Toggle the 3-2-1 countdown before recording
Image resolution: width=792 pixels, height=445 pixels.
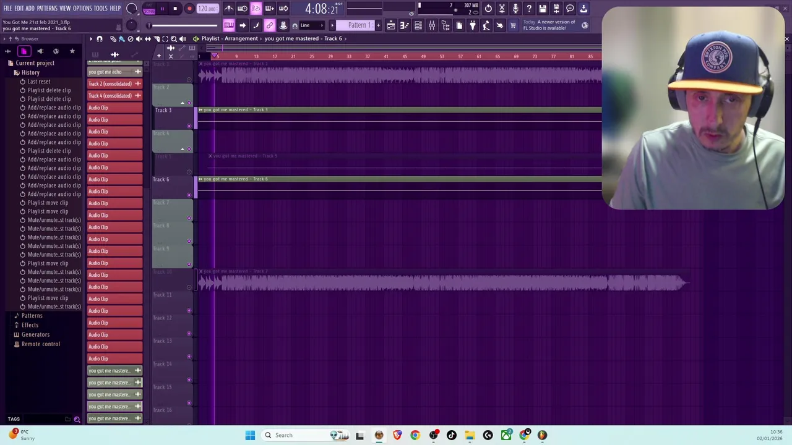click(256, 9)
